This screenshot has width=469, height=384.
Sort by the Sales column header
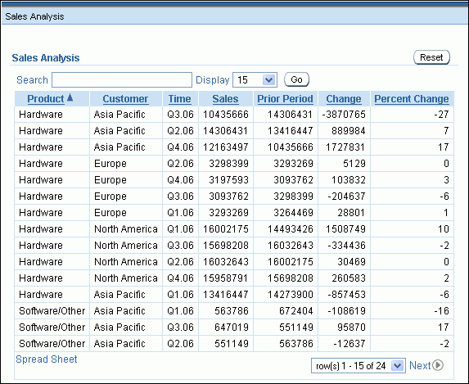(x=225, y=99)
